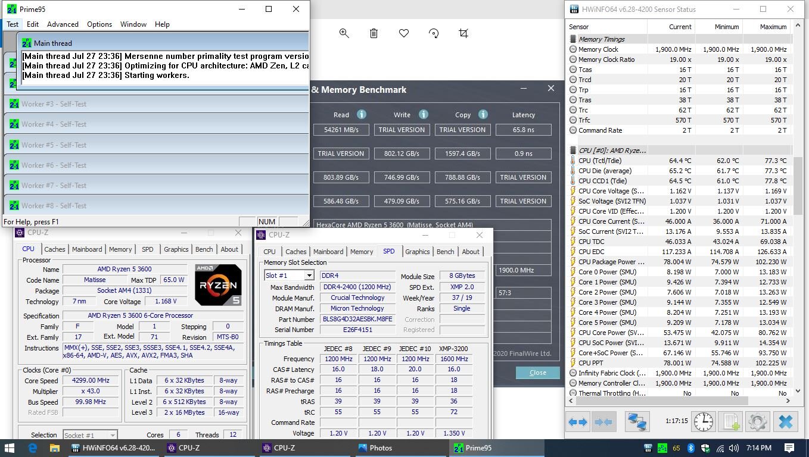Click HWiNFO expand columns blue arrows button
The width and height of the screenshot is (809, 457).
click(x=578, y=422)
